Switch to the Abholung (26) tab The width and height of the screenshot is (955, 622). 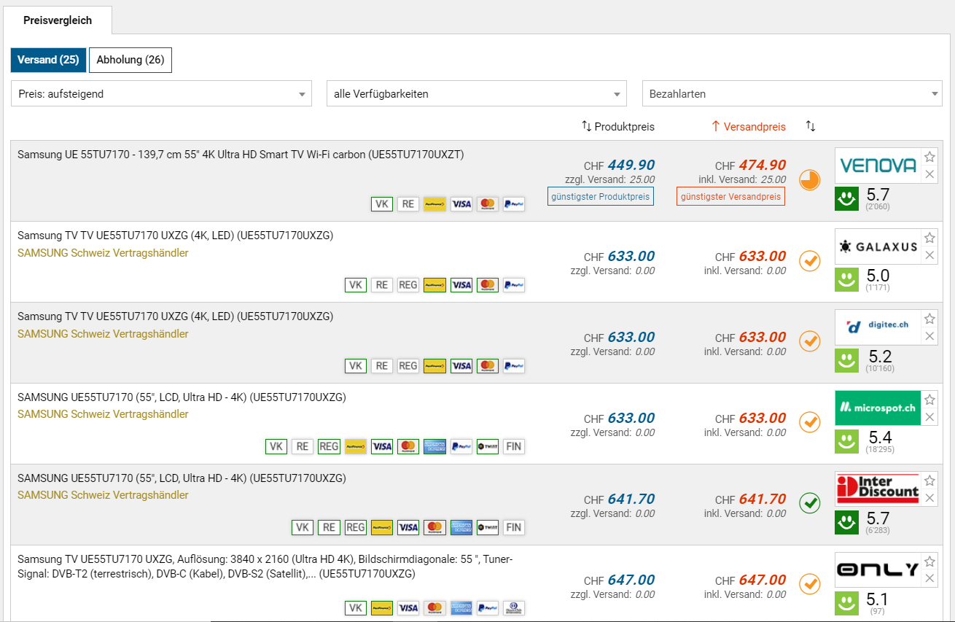(x=130, y=60)
